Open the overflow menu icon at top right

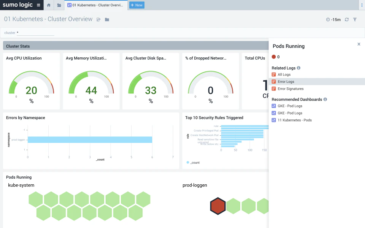pos(362,5)
